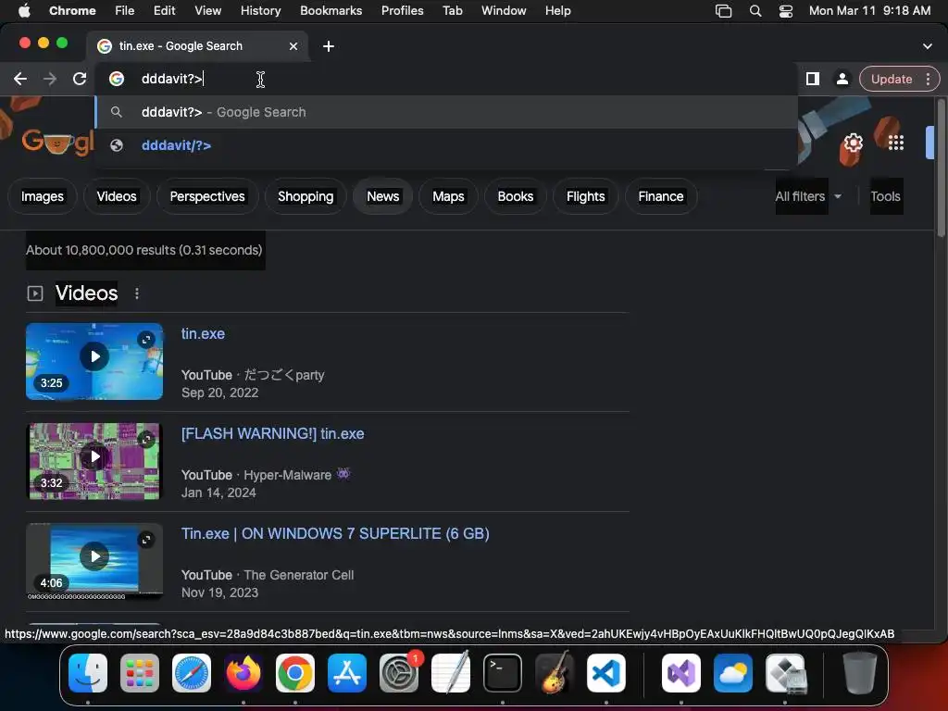
Task: Open the 'tin.exe' video result link
Action: pos(203,333)
